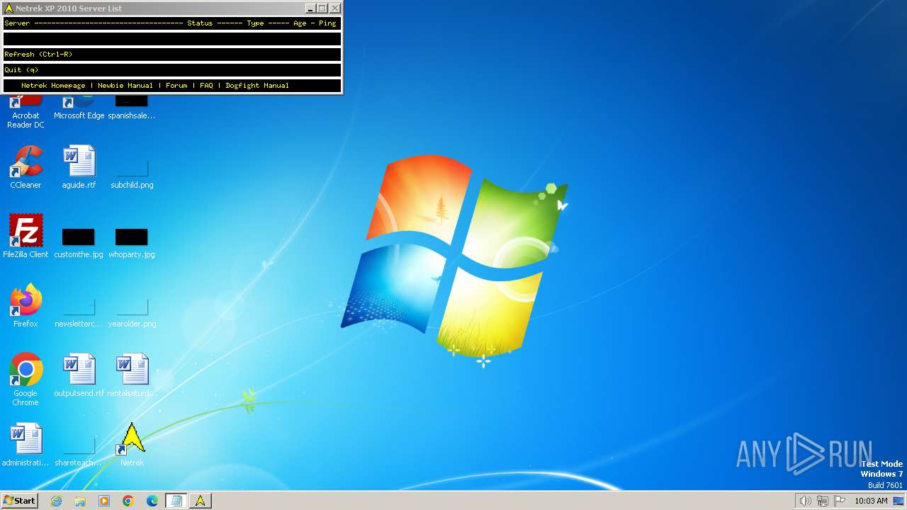Open the Forum link
The height and width of the screenshot is (510, 907).
click(176, 86)
